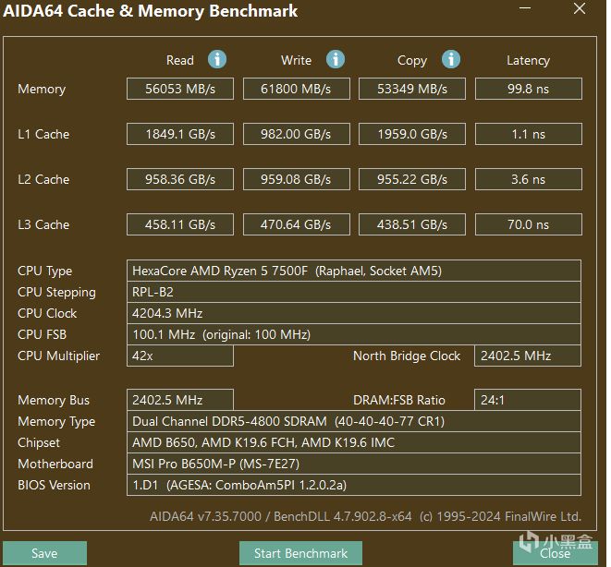Click Start Benchmark button

click(x=300, y=553)
